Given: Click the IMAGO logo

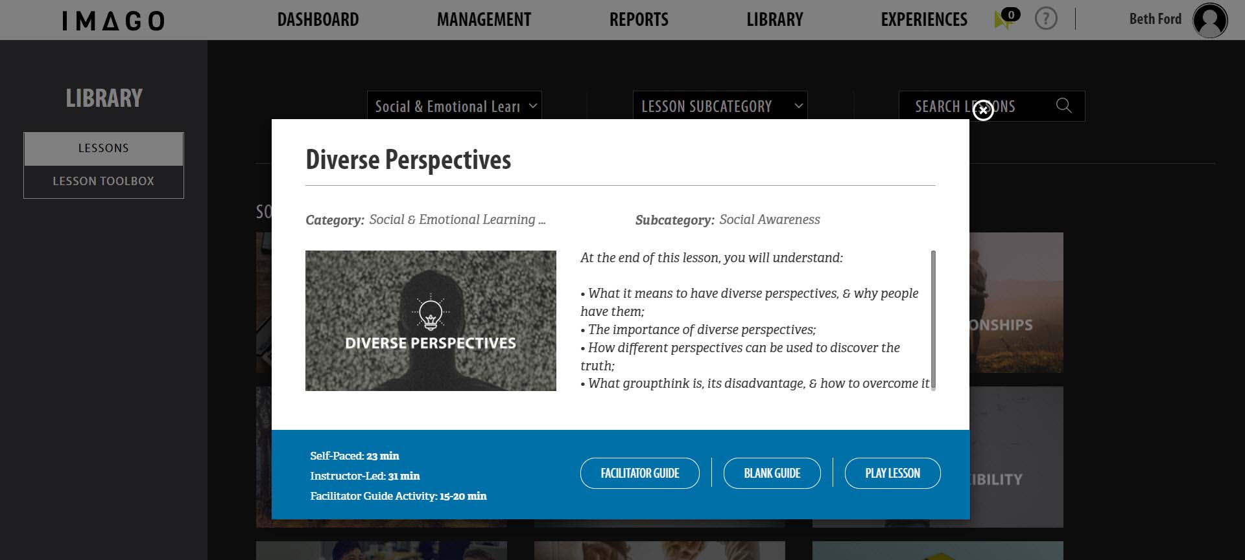Looking at the screenshot, I should [x=113, y=20].
